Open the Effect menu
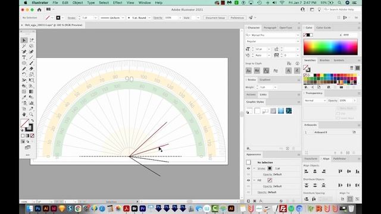Viewport: 381px width, 214px height. click(118, 2)
